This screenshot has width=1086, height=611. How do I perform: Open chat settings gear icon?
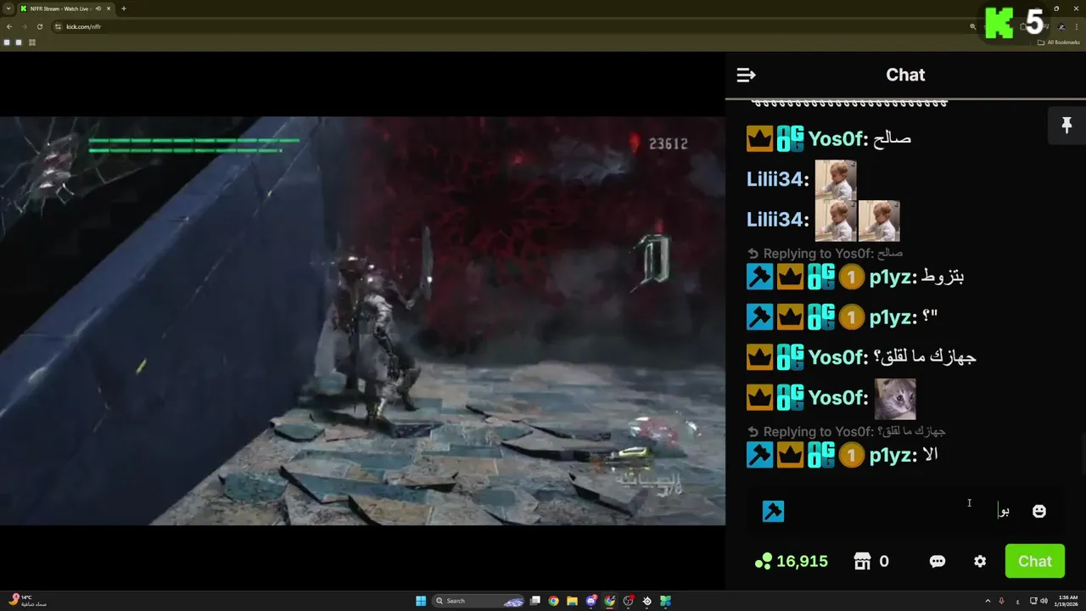click(980, 561)
